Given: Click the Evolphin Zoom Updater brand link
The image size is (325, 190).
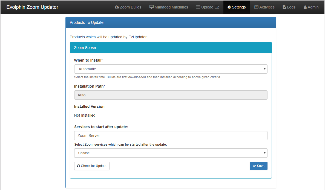Looking at the screenshot, I should (32, 7).
